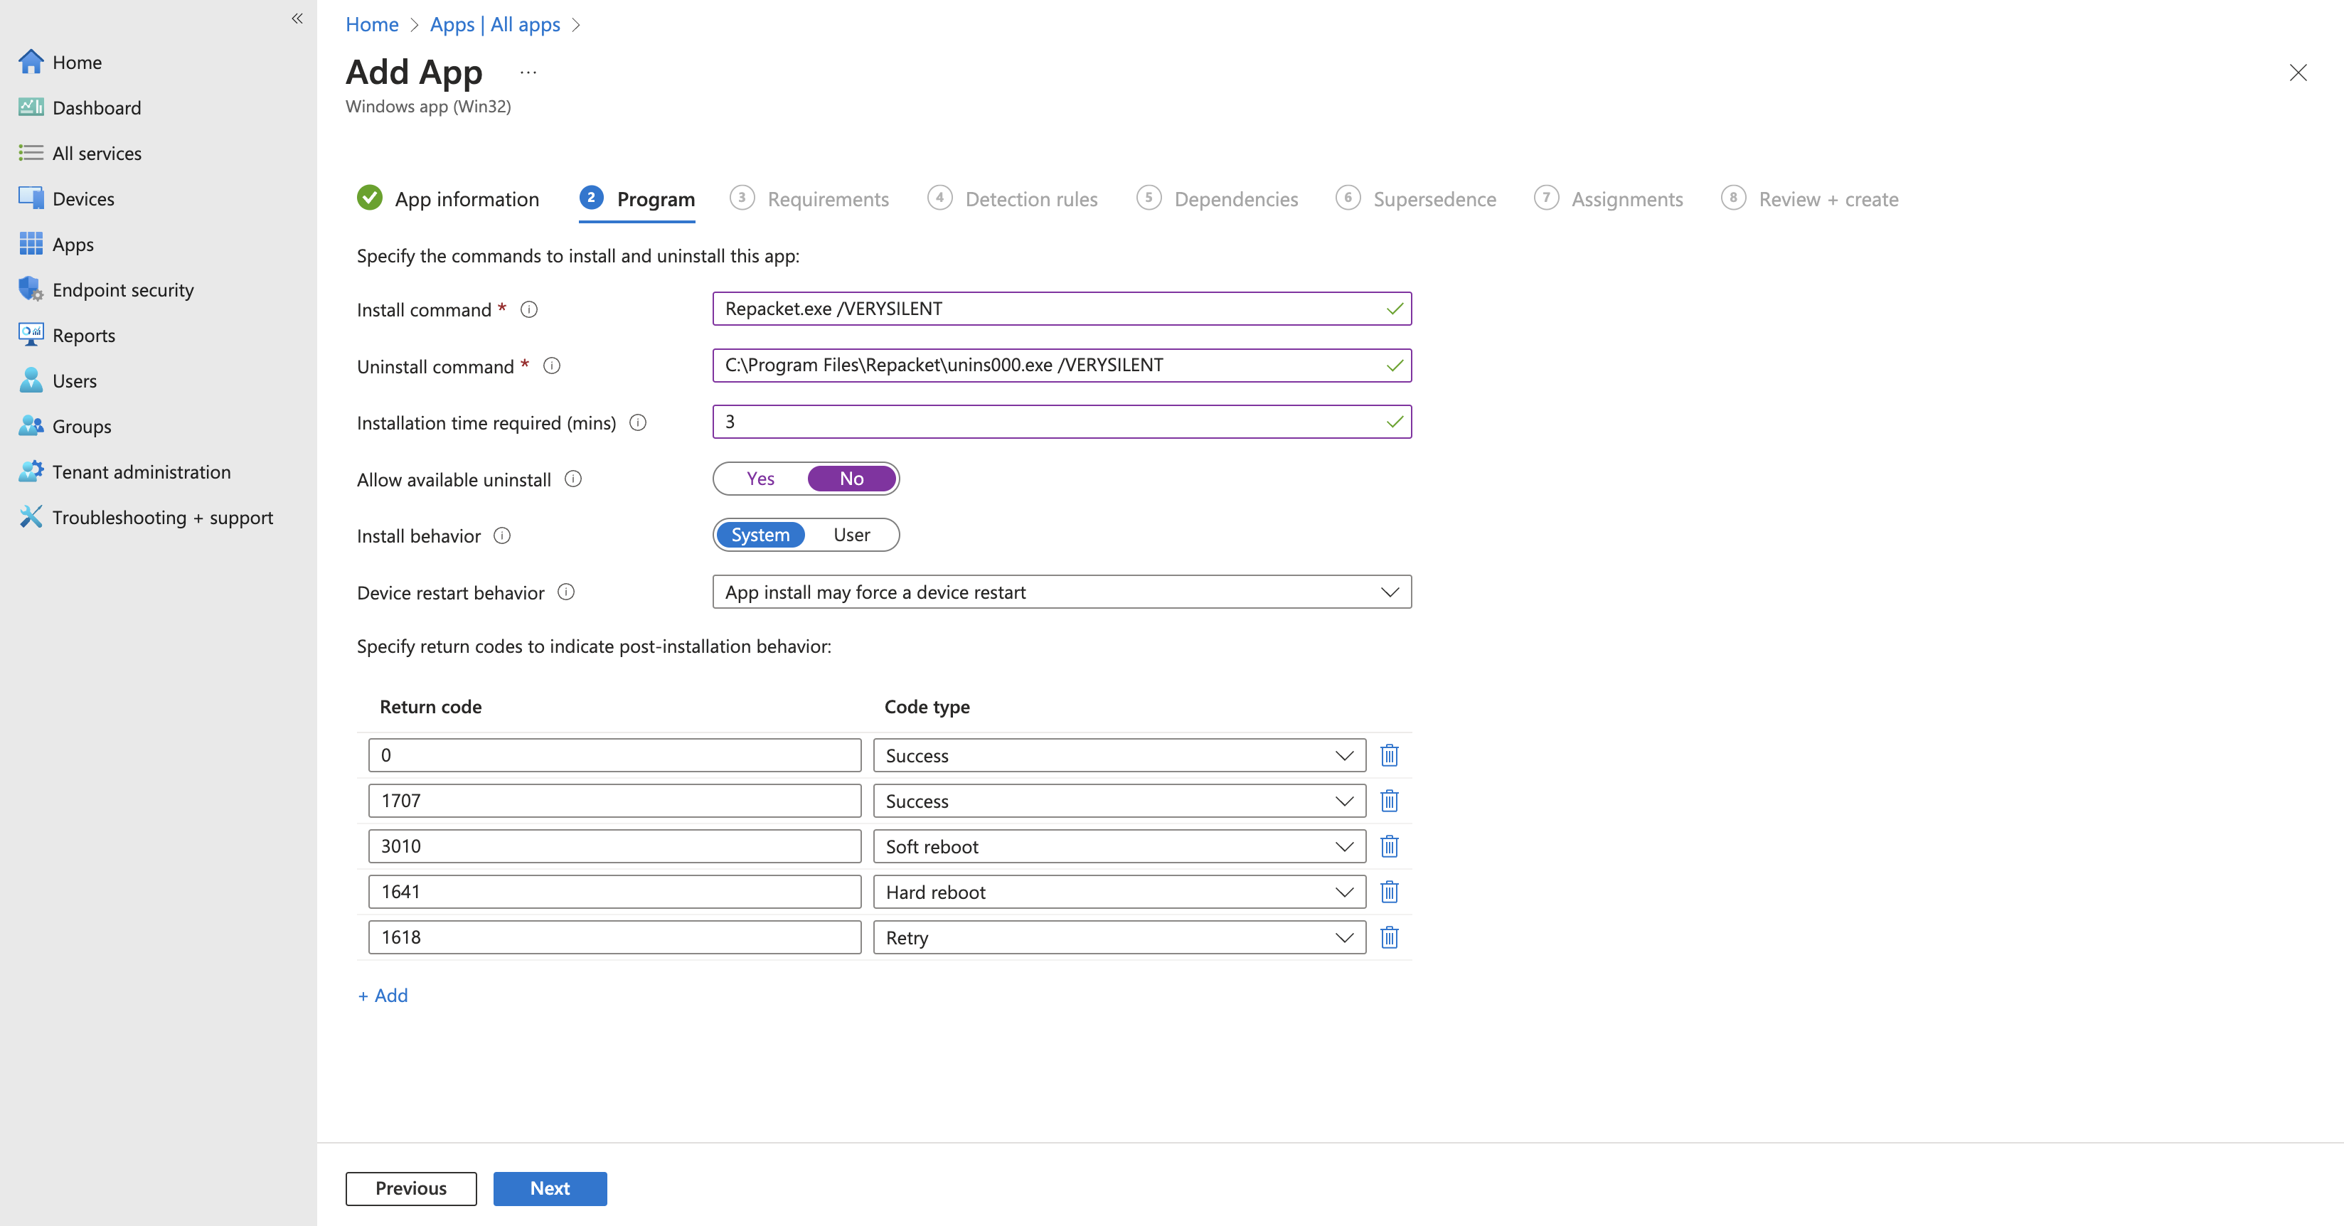Set Allow available uninstall to Yes
The width and height of the screenshot is (2344, 1226).
click(x=760, y=479)
